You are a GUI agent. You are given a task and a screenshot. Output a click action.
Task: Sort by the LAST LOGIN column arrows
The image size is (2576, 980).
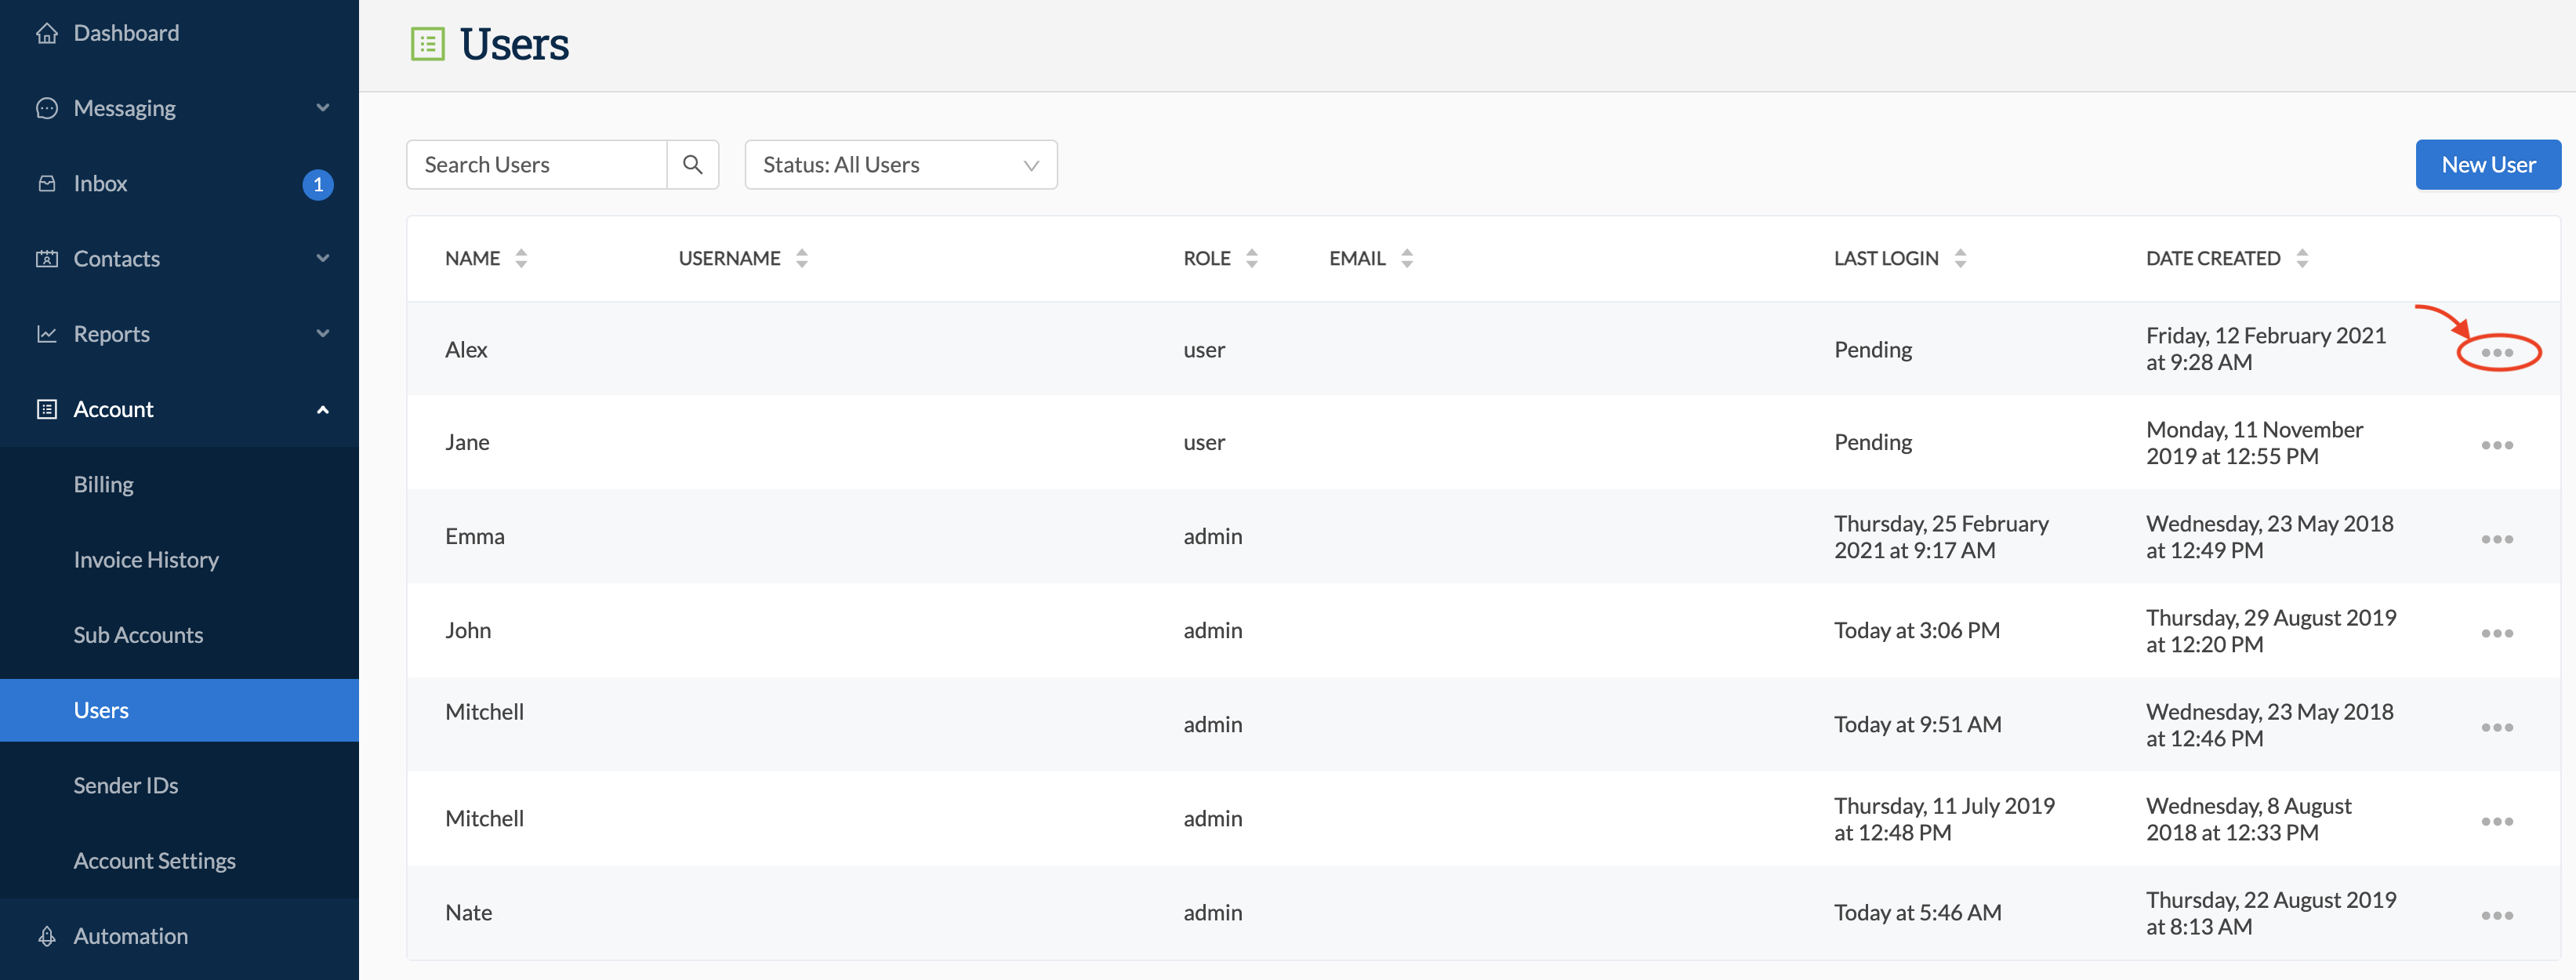coord(1960,258)
